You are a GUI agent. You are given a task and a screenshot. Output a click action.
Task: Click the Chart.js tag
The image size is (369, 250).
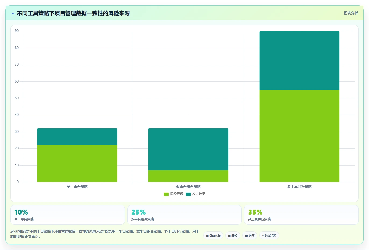pyautogui.click(x=213, y=235)
